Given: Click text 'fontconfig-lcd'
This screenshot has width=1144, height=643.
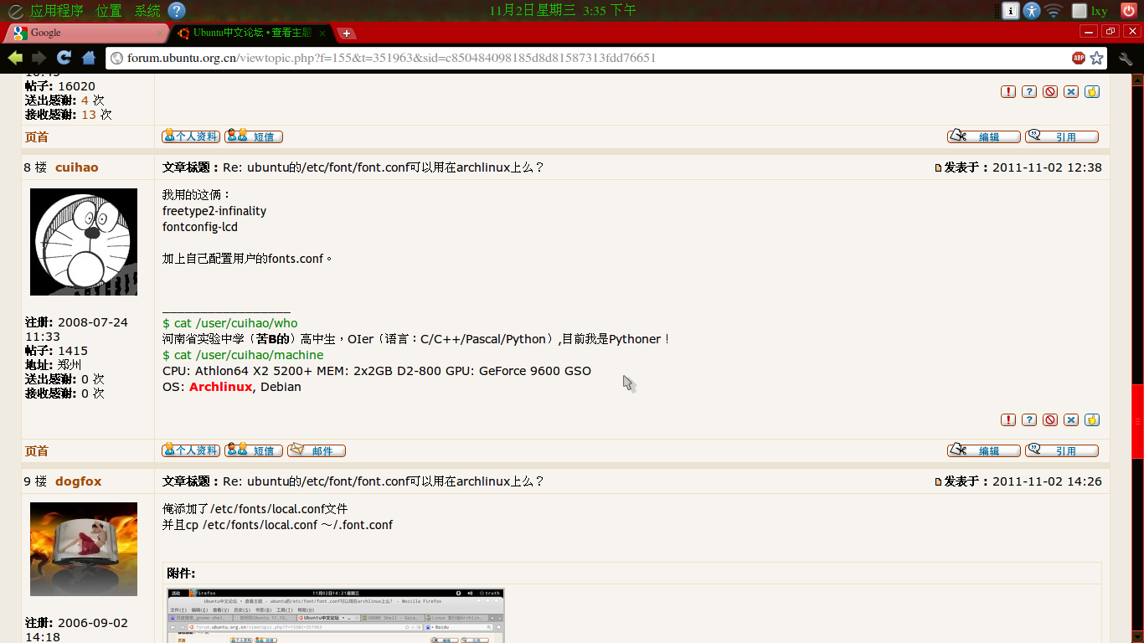Looking at the screenshot, I should (200, 227).
